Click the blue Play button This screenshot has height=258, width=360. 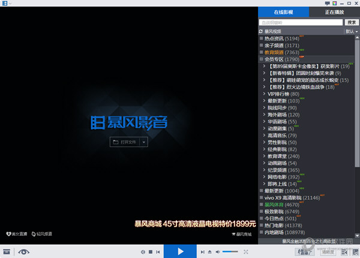pos(181,251)
